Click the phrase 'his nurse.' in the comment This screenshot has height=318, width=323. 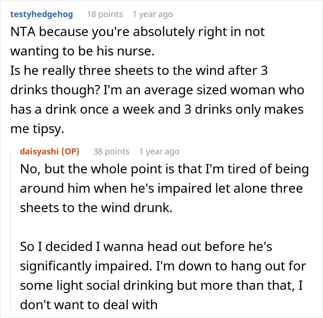[126, 51]
